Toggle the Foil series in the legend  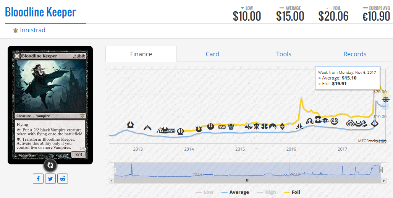(292, 192)
